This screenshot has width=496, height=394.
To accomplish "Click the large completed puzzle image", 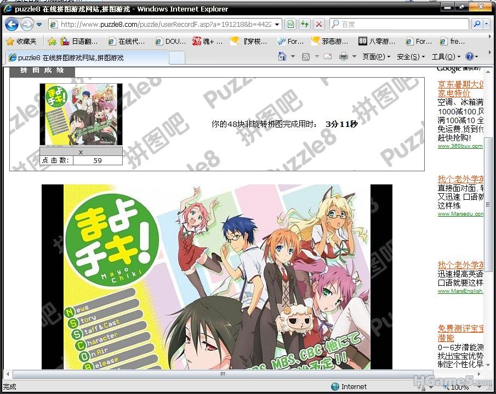I will pyautogui.click(x=217, y=277).
